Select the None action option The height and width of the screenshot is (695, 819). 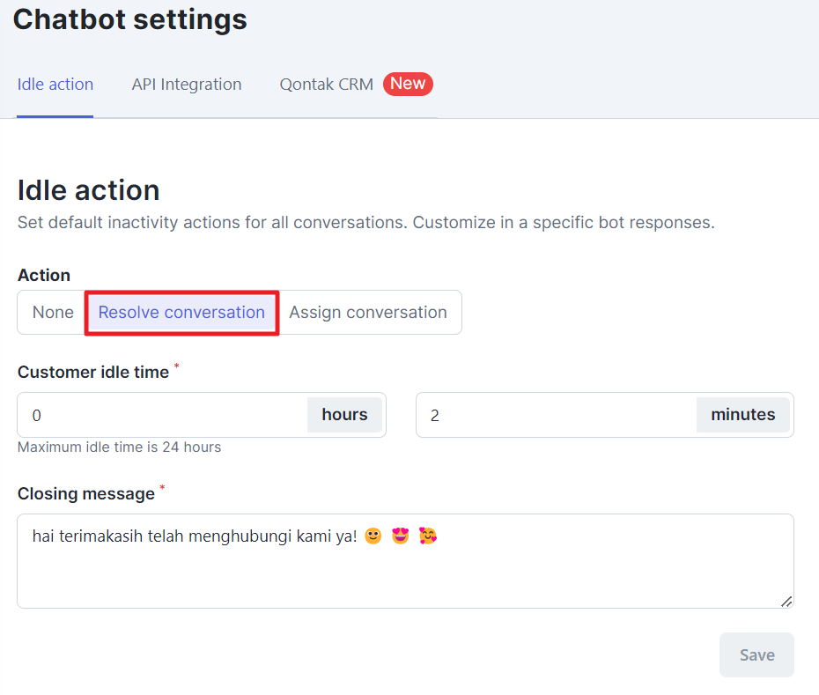tap(52, 313)
